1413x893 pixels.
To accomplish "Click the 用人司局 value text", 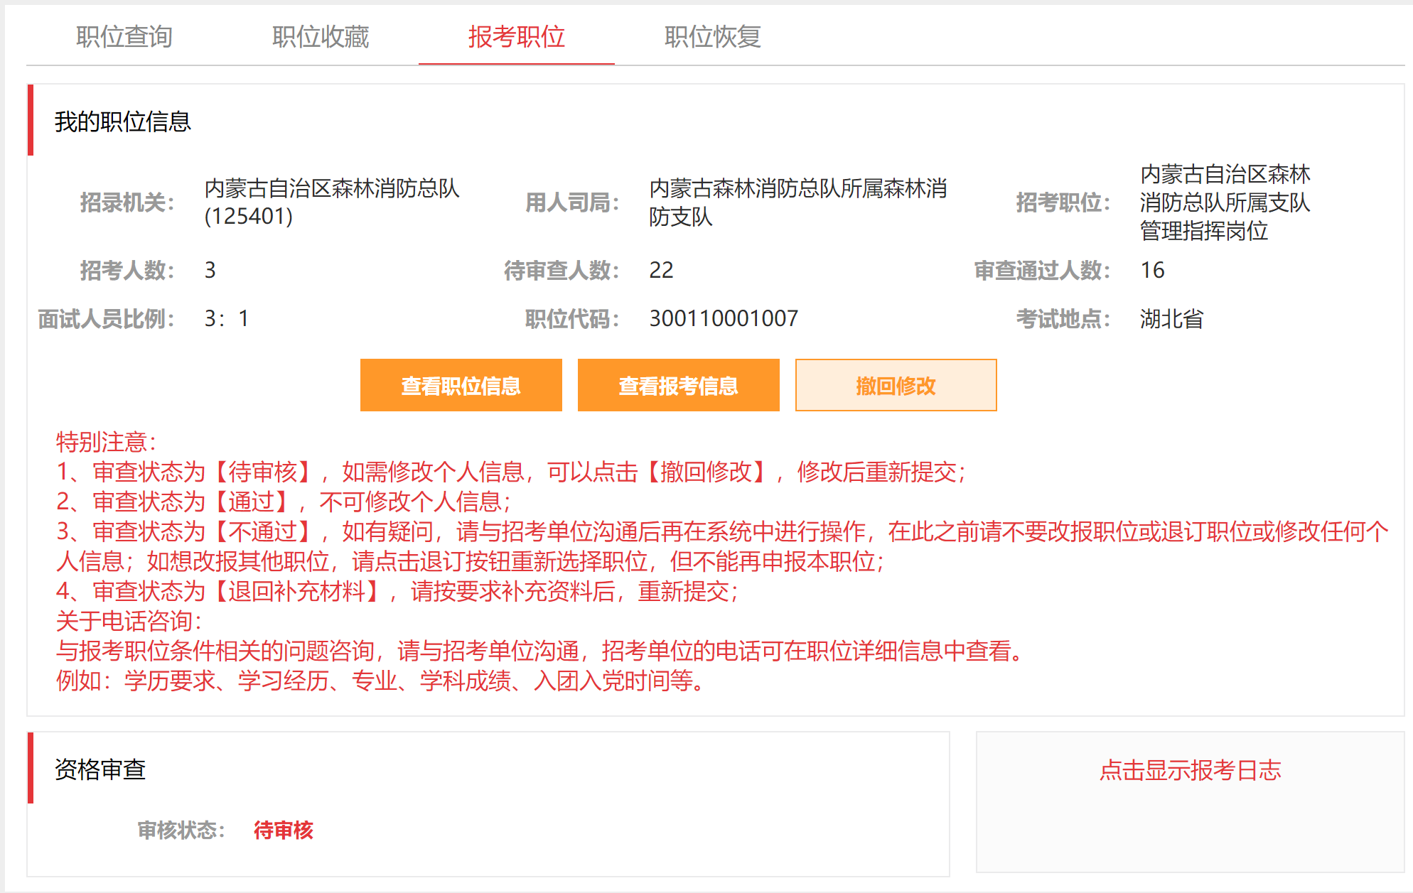I will (798, 202).
